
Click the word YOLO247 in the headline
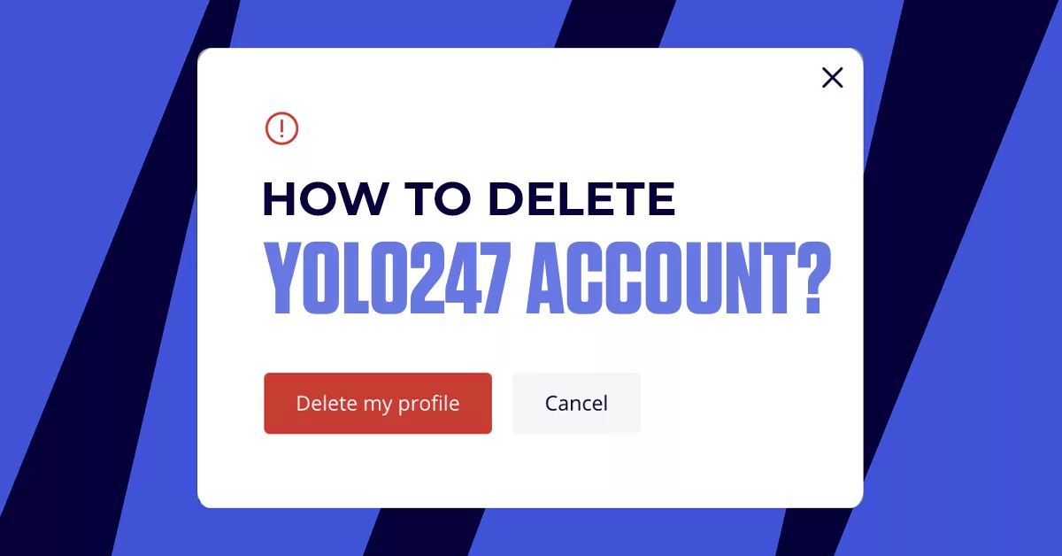tap(387, 278)
